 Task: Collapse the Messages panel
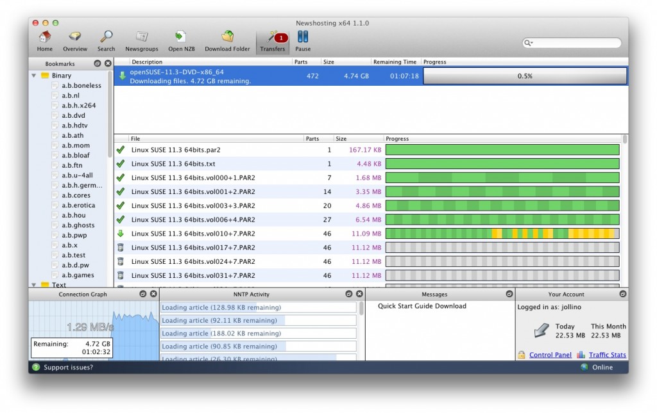point(509,294)
